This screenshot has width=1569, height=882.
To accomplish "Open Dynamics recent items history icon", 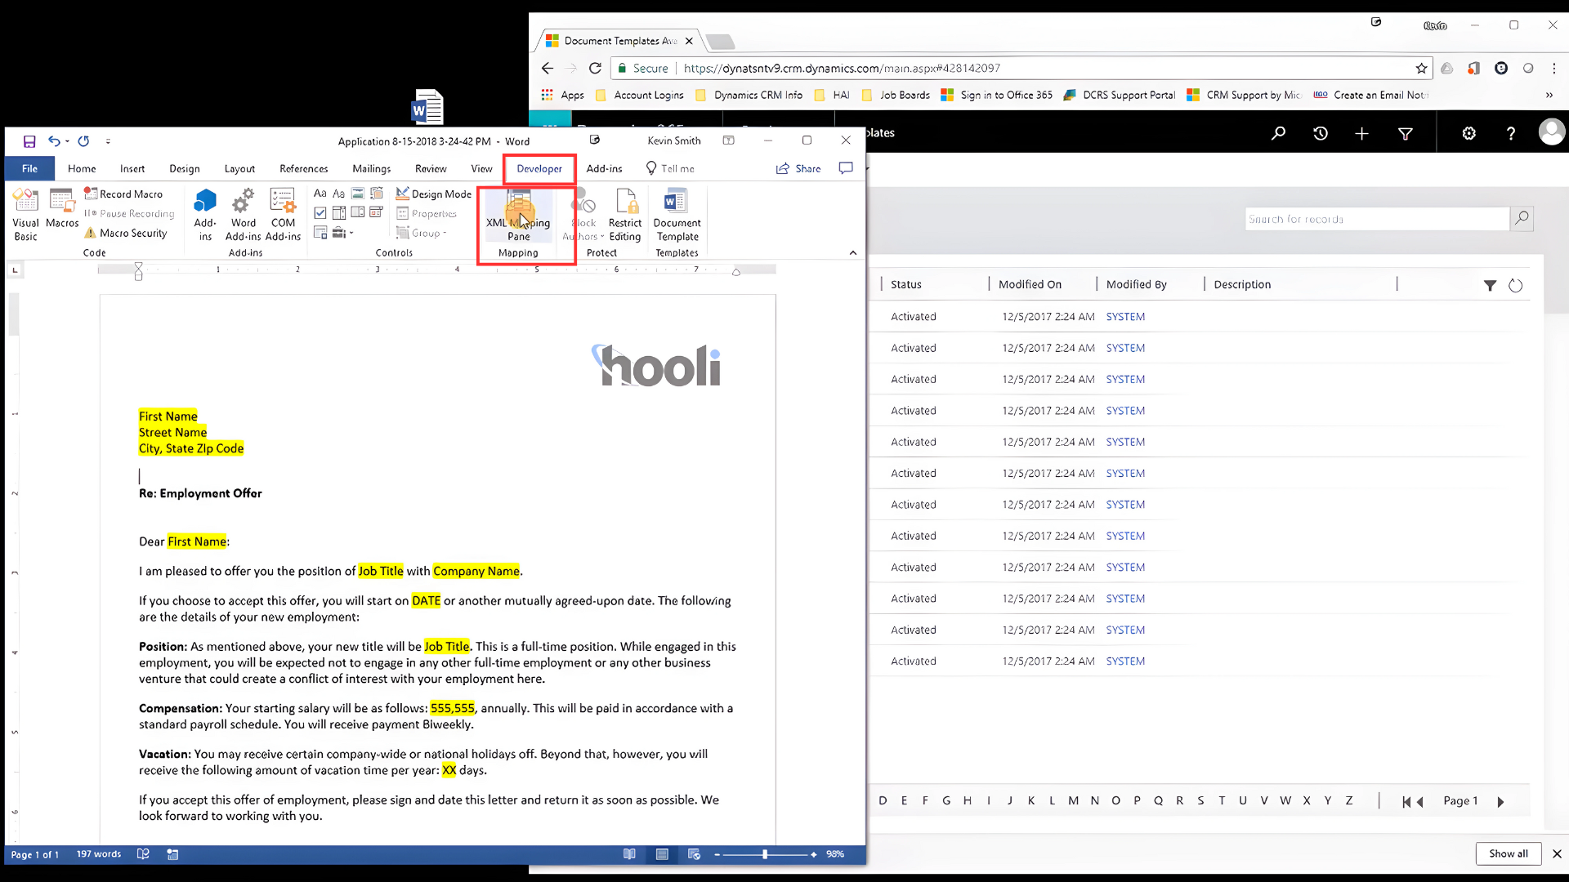I will [x=1321, y=133].
